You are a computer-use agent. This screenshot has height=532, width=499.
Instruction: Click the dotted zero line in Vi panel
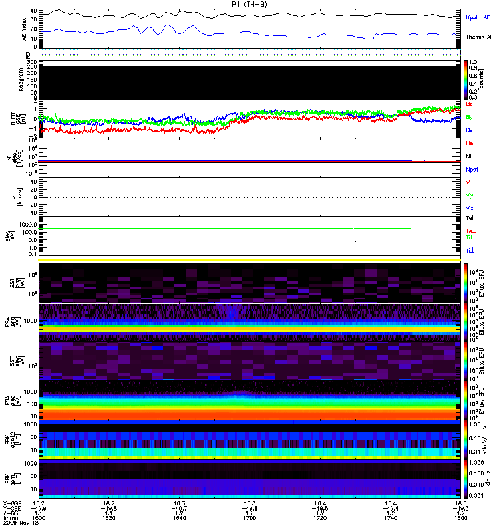[x=249, y=197]
